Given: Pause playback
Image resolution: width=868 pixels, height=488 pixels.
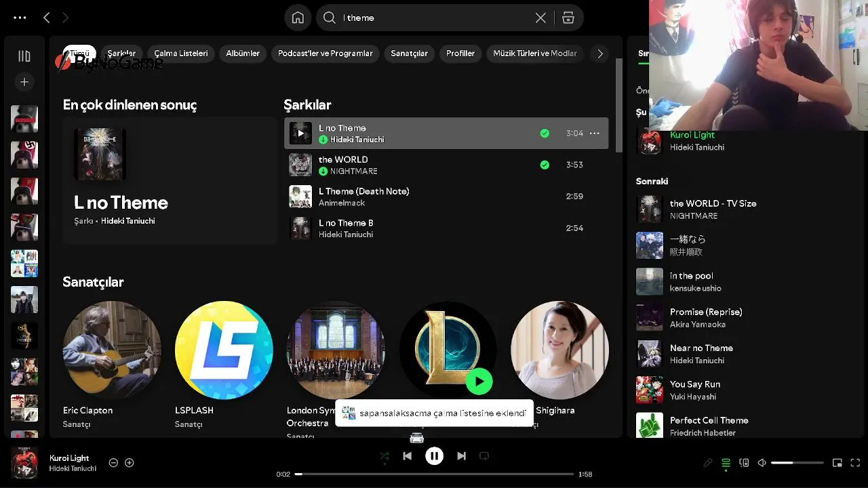Looking at the screenshot, I should 435,456.
